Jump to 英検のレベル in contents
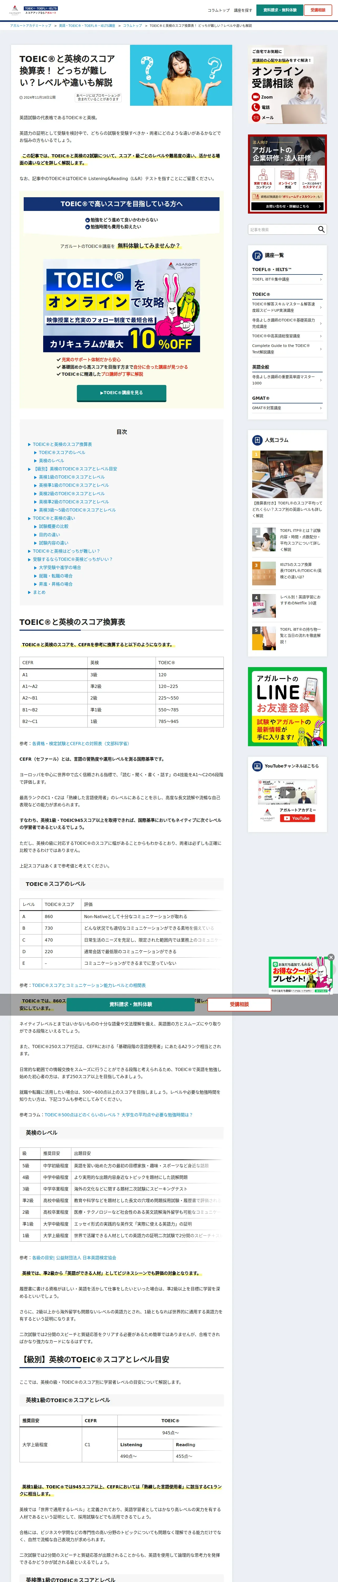Image resolution: width=338 pixels, height=1582 pixels. coord(52,461)
